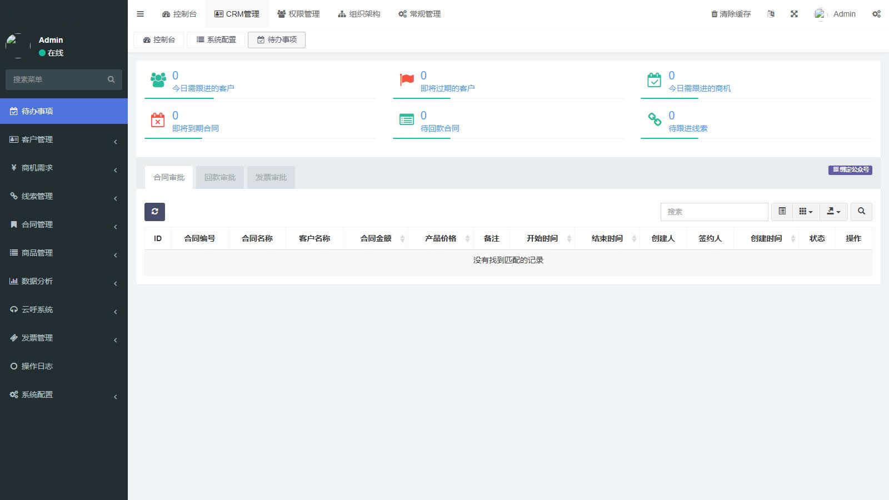
Task: Click the clear cache trash option
Action: [x=731, y=14]
